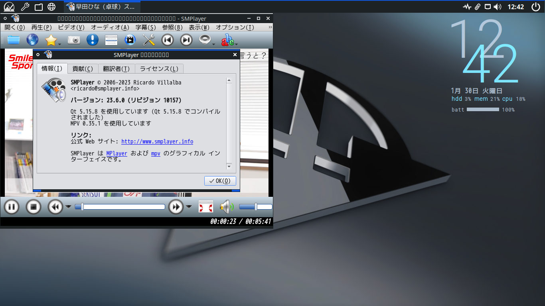Open the http://www.smplayer.info link

pyautogui.click(x=157, y=141)
